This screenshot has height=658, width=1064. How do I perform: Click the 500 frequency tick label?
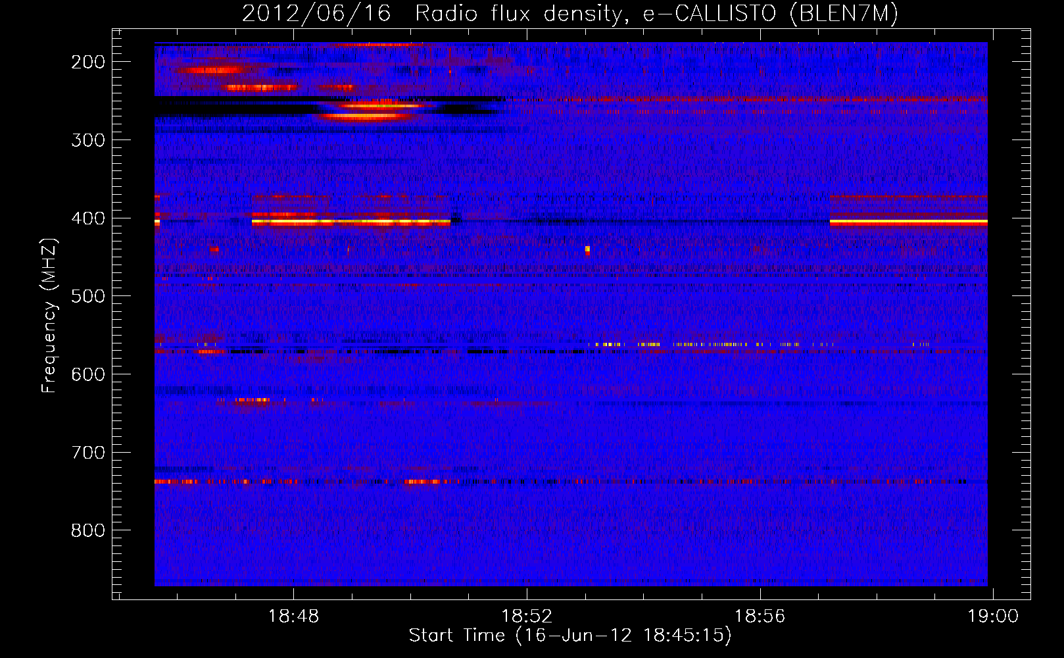click(88, 296)
